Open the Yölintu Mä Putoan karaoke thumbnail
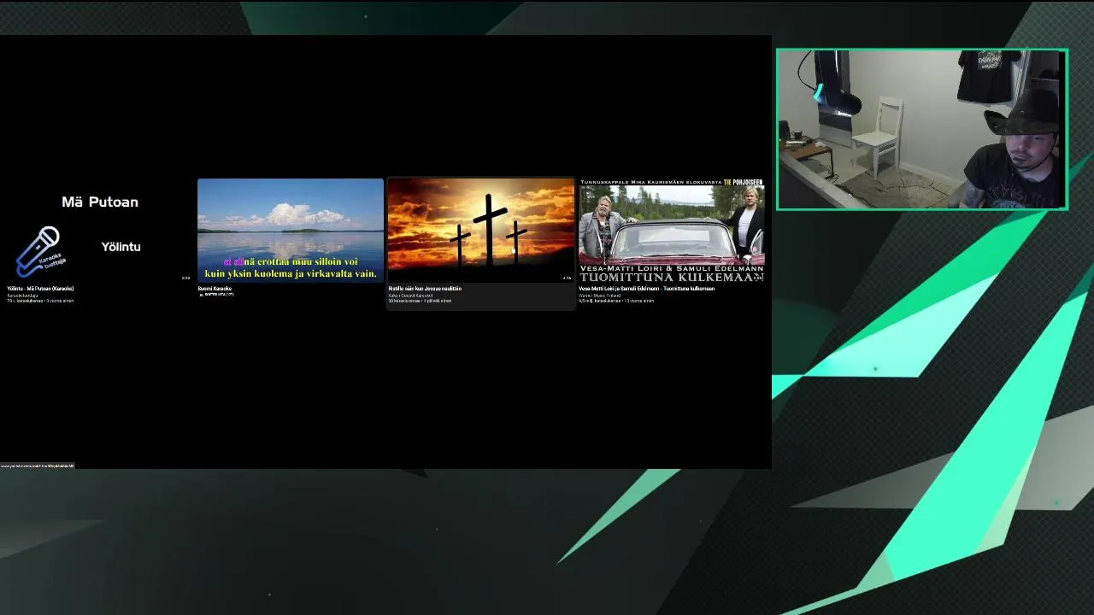1094x615 pixels. click(x=99, y=231)
